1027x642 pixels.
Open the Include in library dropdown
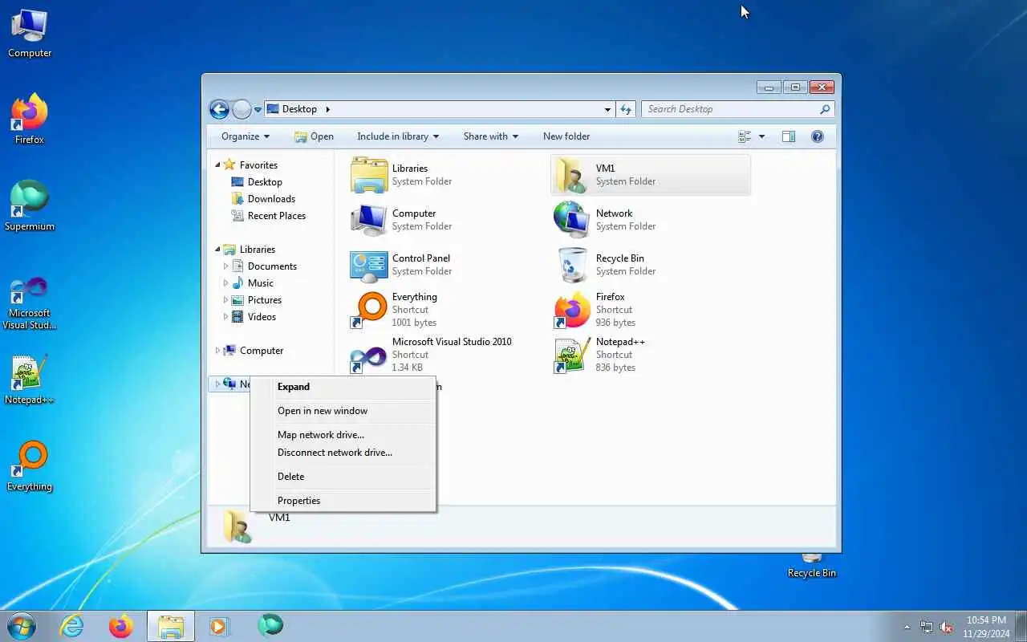398,136
